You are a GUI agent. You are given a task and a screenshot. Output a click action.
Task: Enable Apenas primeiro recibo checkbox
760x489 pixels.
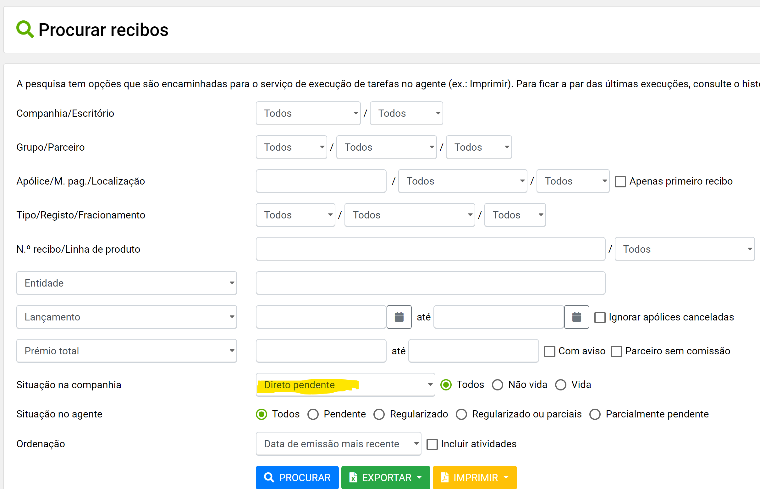point(620,182)
